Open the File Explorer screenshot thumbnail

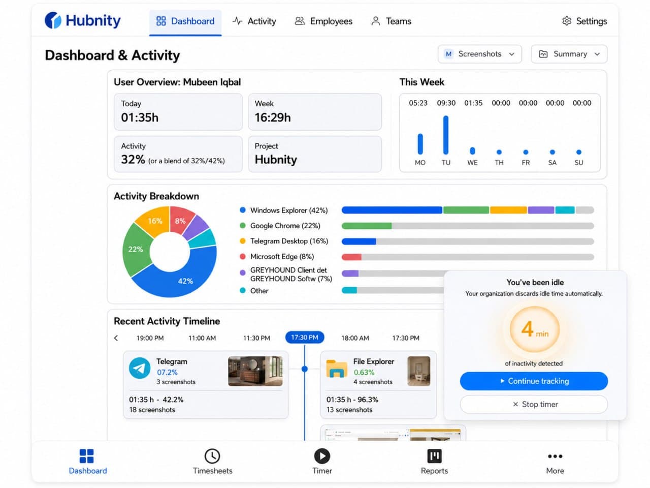tap(419, 371)
